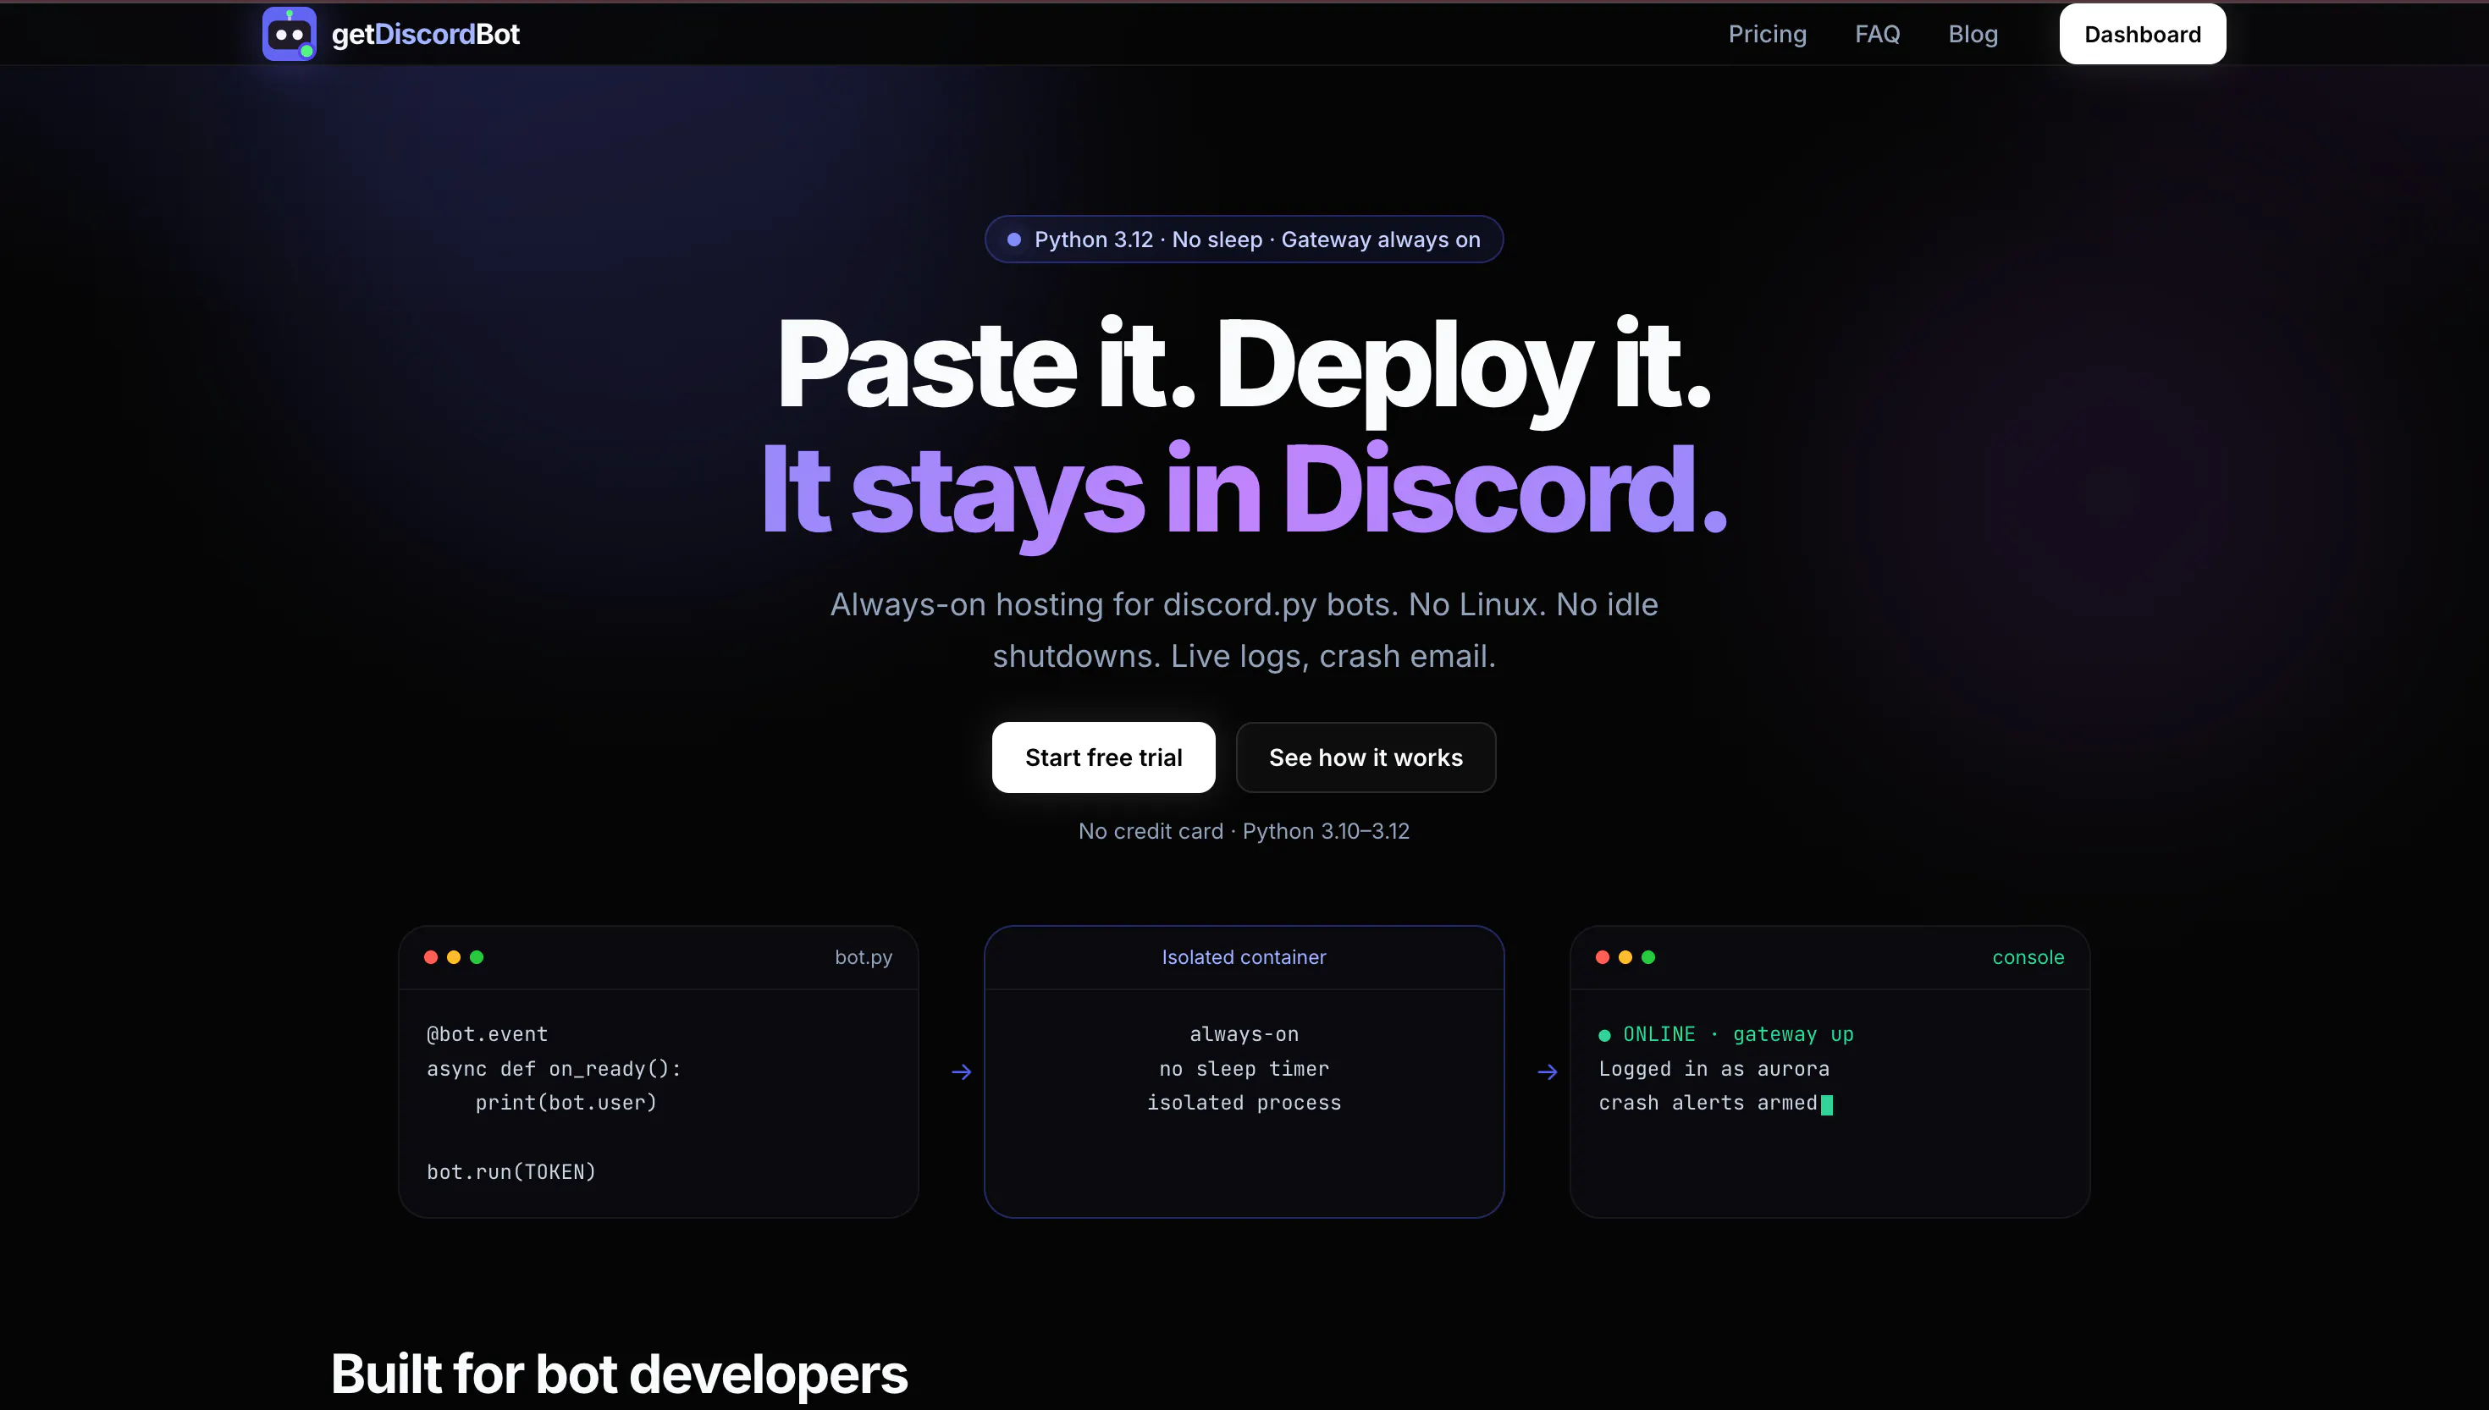Screen dimensions: 2489x1410
Task: Click the arrow between bot.py and container
Action: 961,1071
